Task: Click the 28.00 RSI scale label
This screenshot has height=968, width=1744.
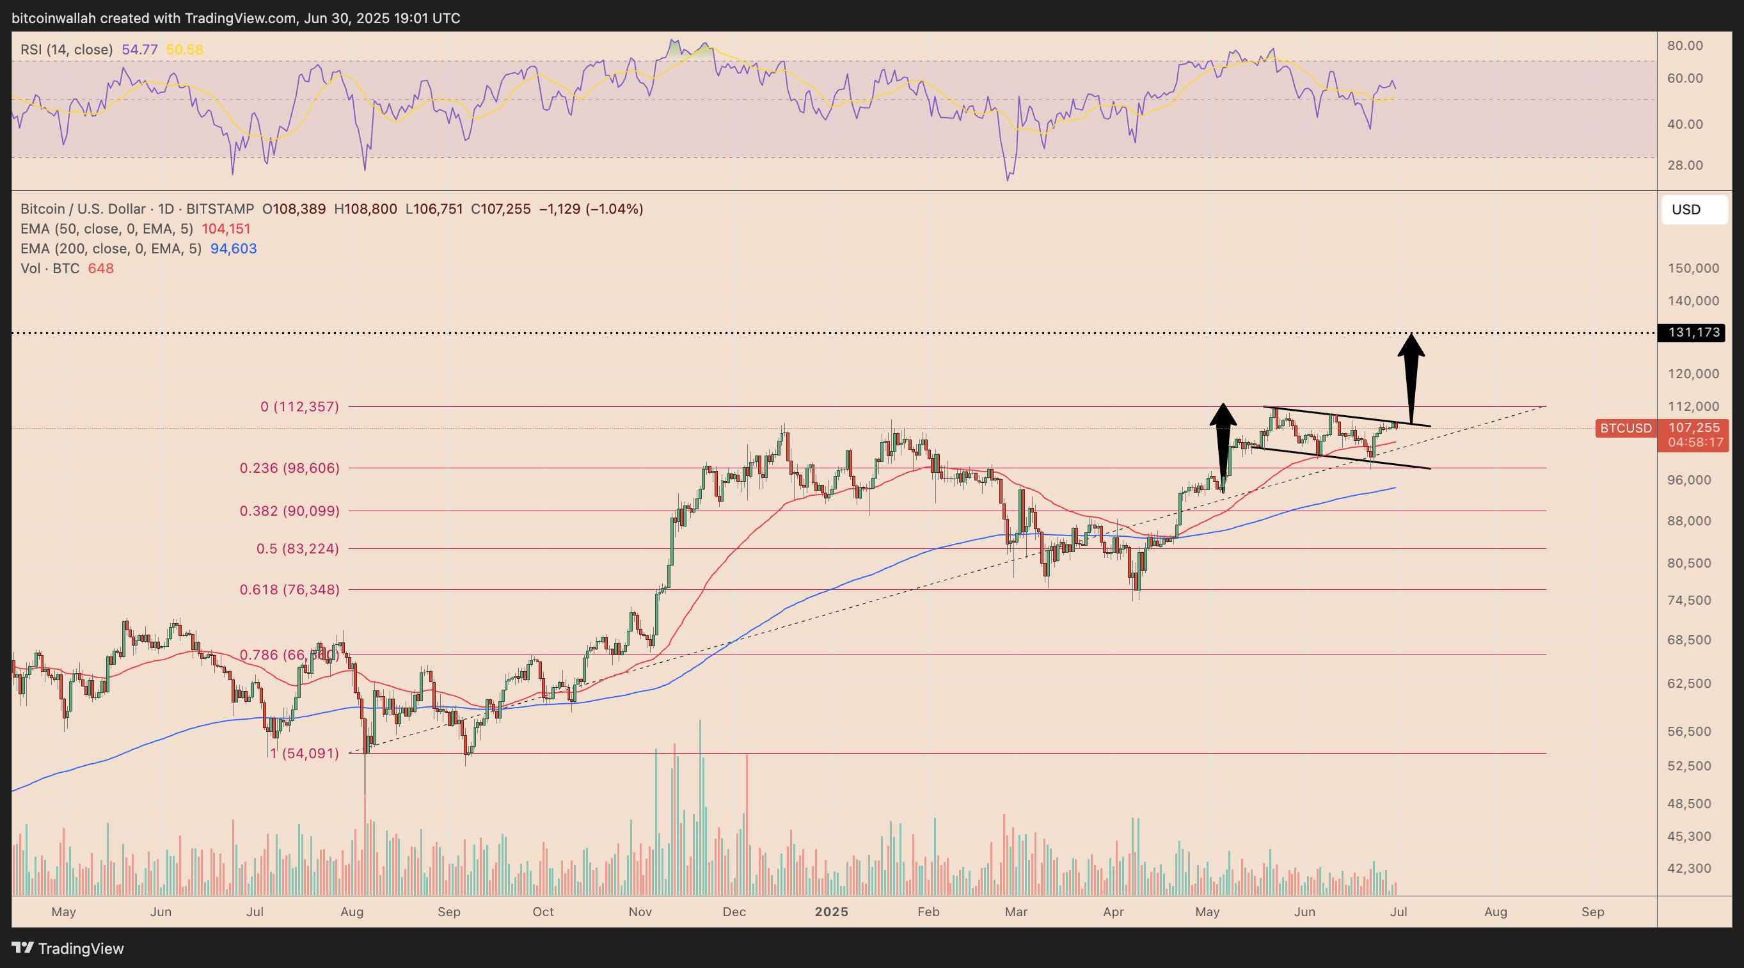Action: 1685,165
